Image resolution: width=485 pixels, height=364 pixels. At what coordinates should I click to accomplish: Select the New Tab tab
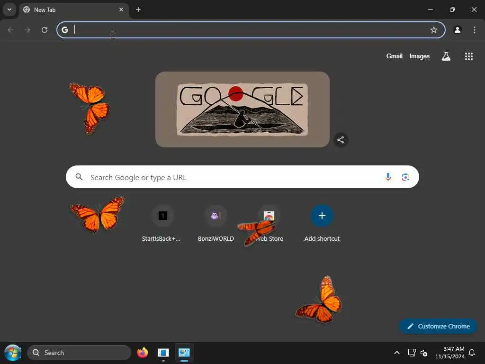[x=74, y=10]
